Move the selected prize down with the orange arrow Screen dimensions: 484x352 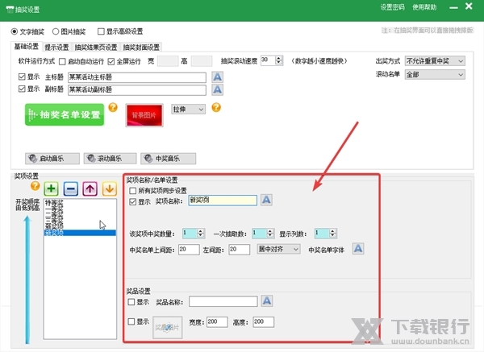[x=109, y=188]
